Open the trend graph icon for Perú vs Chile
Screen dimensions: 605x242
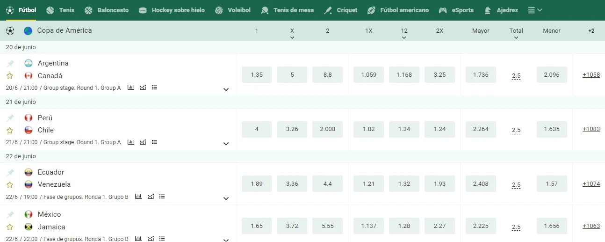coord(143,142)
